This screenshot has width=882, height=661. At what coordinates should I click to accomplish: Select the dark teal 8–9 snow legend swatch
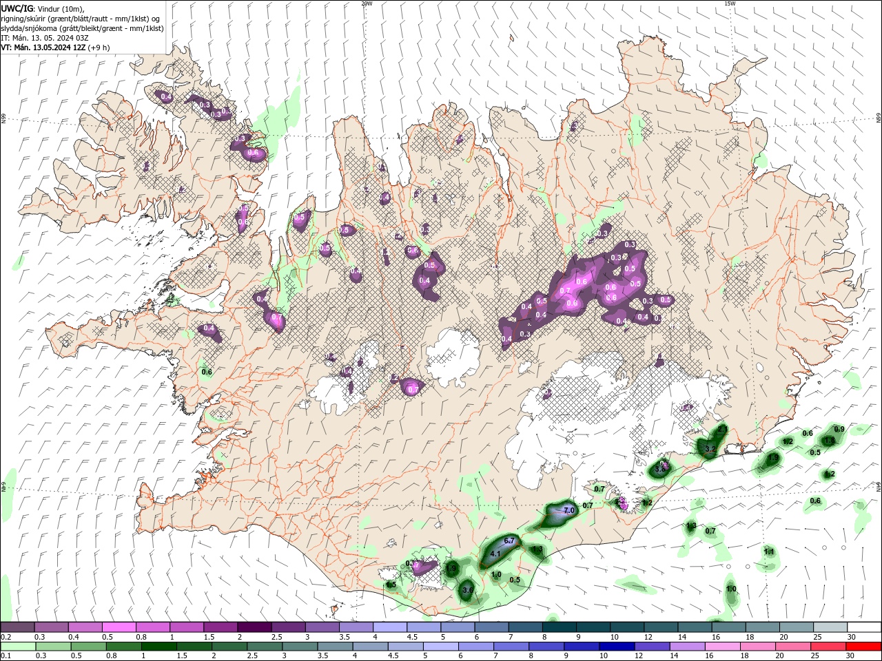pyautogui.click(x=559, y=627)
